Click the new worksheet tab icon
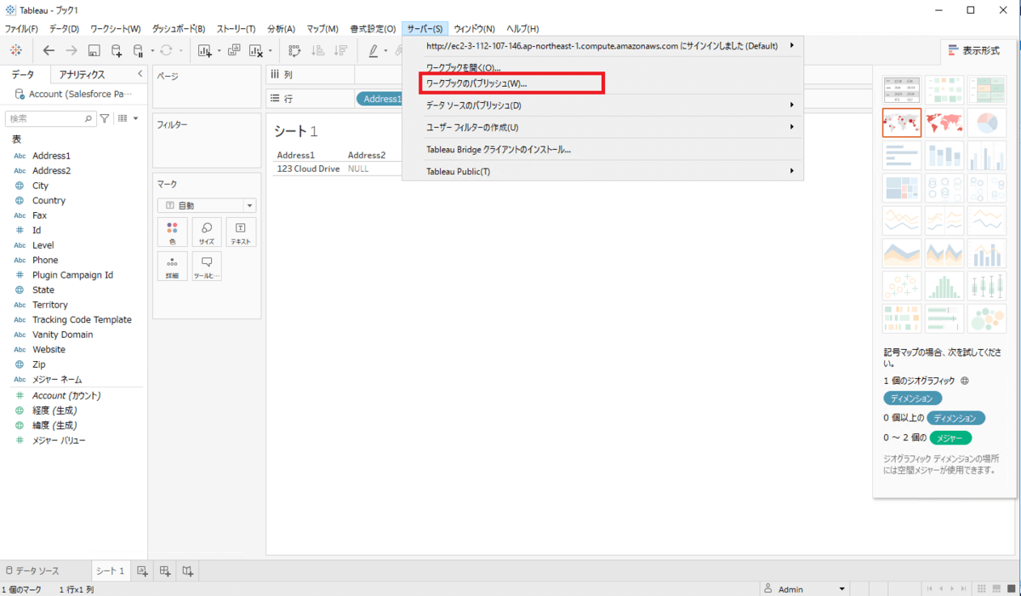This screenshot has width=1021, height=596. coord(142,571)
